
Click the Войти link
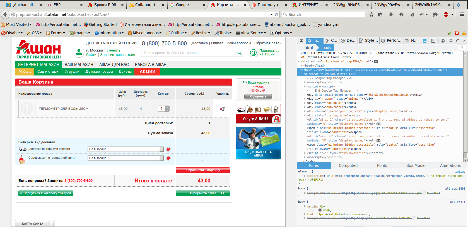coord(91,55)
